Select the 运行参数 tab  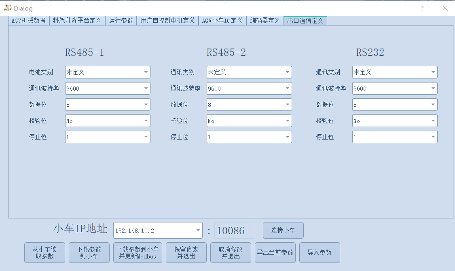point(121,21)
